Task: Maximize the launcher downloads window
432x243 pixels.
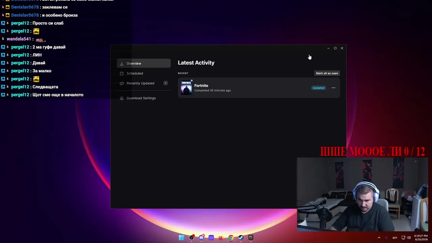Action: pos(335,48)
